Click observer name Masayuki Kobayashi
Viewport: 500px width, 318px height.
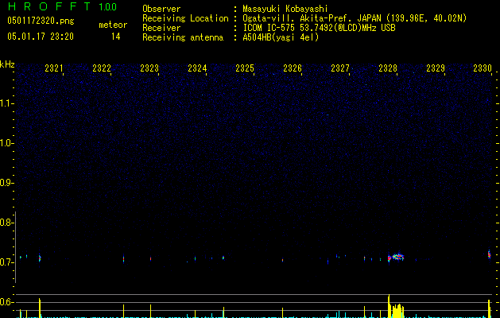pos(285,9)
